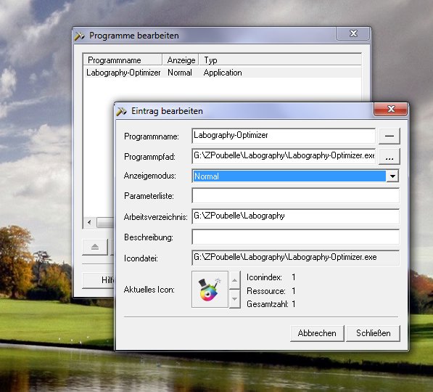Click the Hilfe button in Programme bearbeiten
433x392 pixels.
(x=99, y=280)
